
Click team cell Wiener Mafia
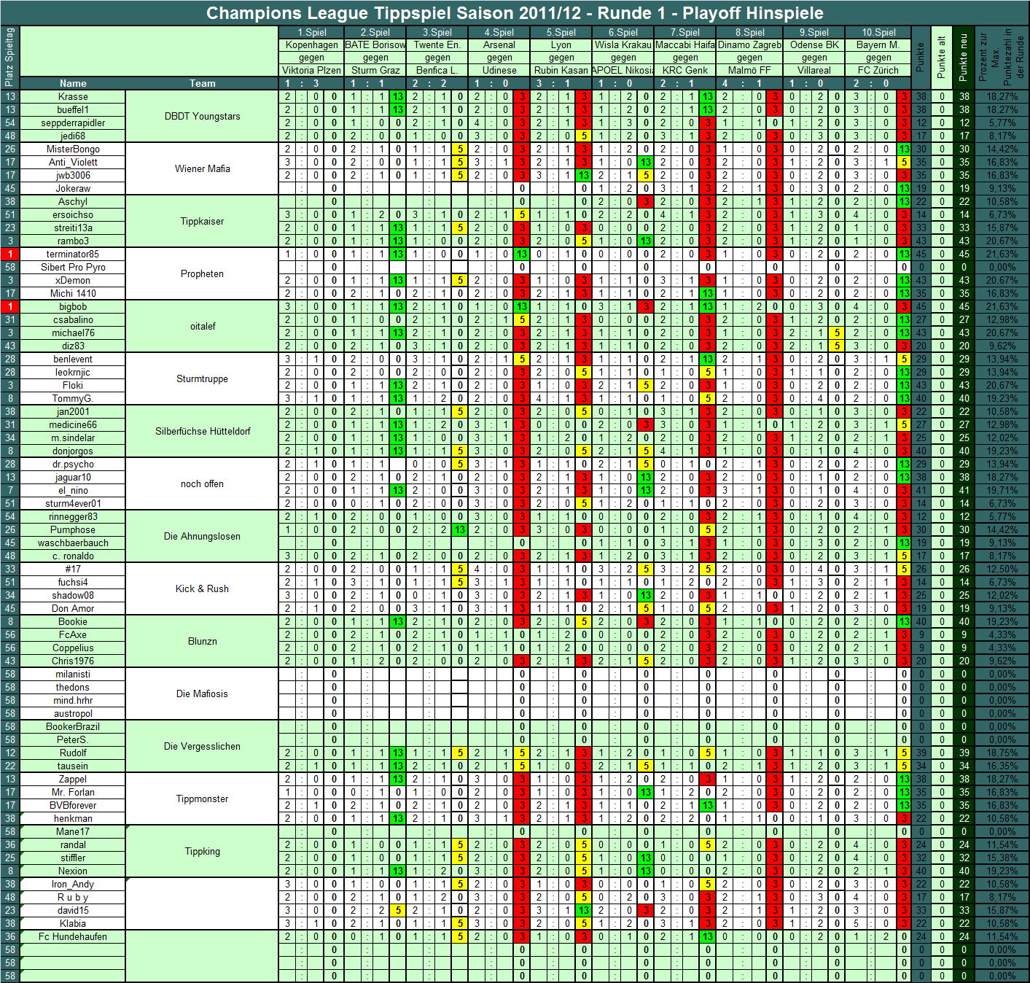[202, 168]
